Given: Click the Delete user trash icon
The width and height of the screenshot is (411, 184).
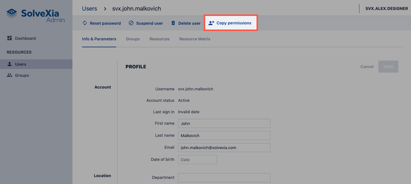Looking at the screenshot, I should (173, 23).
